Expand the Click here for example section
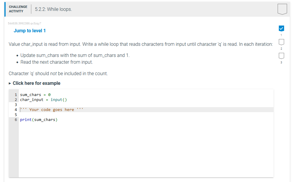This screenshot has width=295, height=182. 36,83
